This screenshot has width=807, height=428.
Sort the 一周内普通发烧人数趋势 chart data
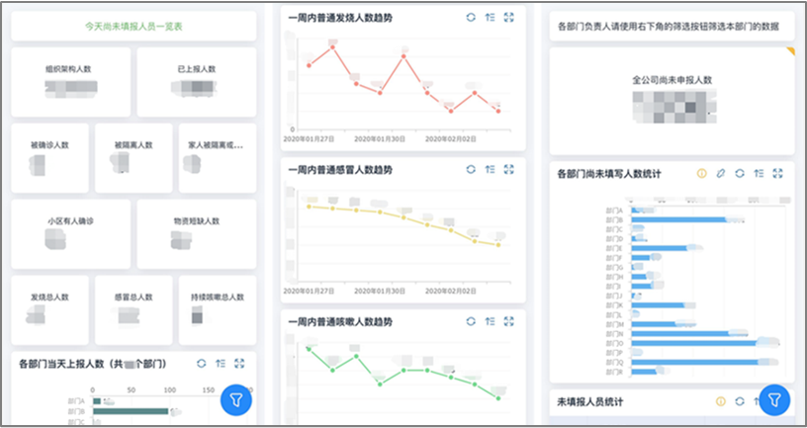tap(490, 18)
